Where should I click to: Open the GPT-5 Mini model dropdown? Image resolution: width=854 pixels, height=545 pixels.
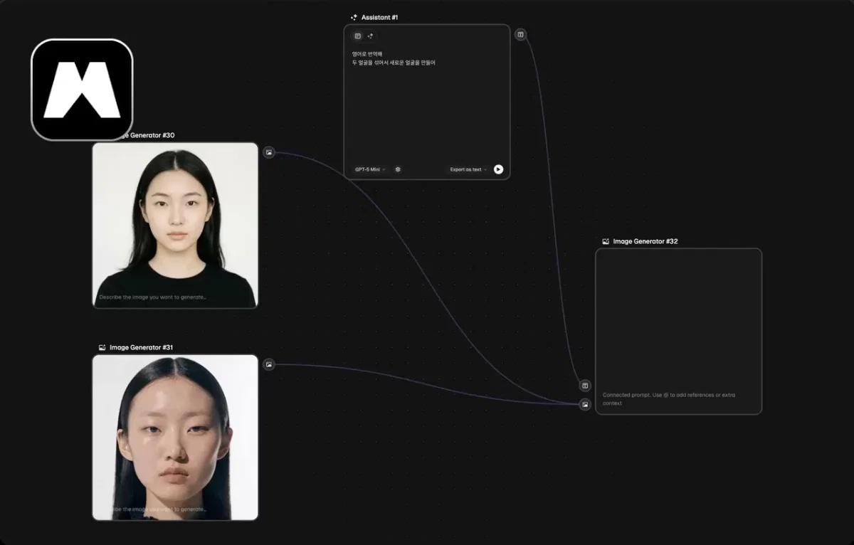[370, 169]
